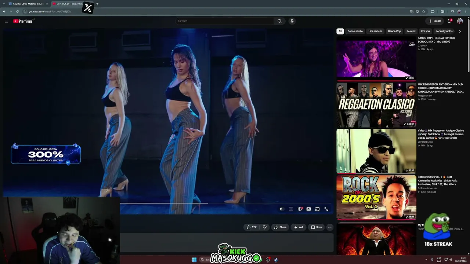Open the YouTube hamburger guide menu
Viewport: 470px width, 264px height.
(x=7, y=21)
